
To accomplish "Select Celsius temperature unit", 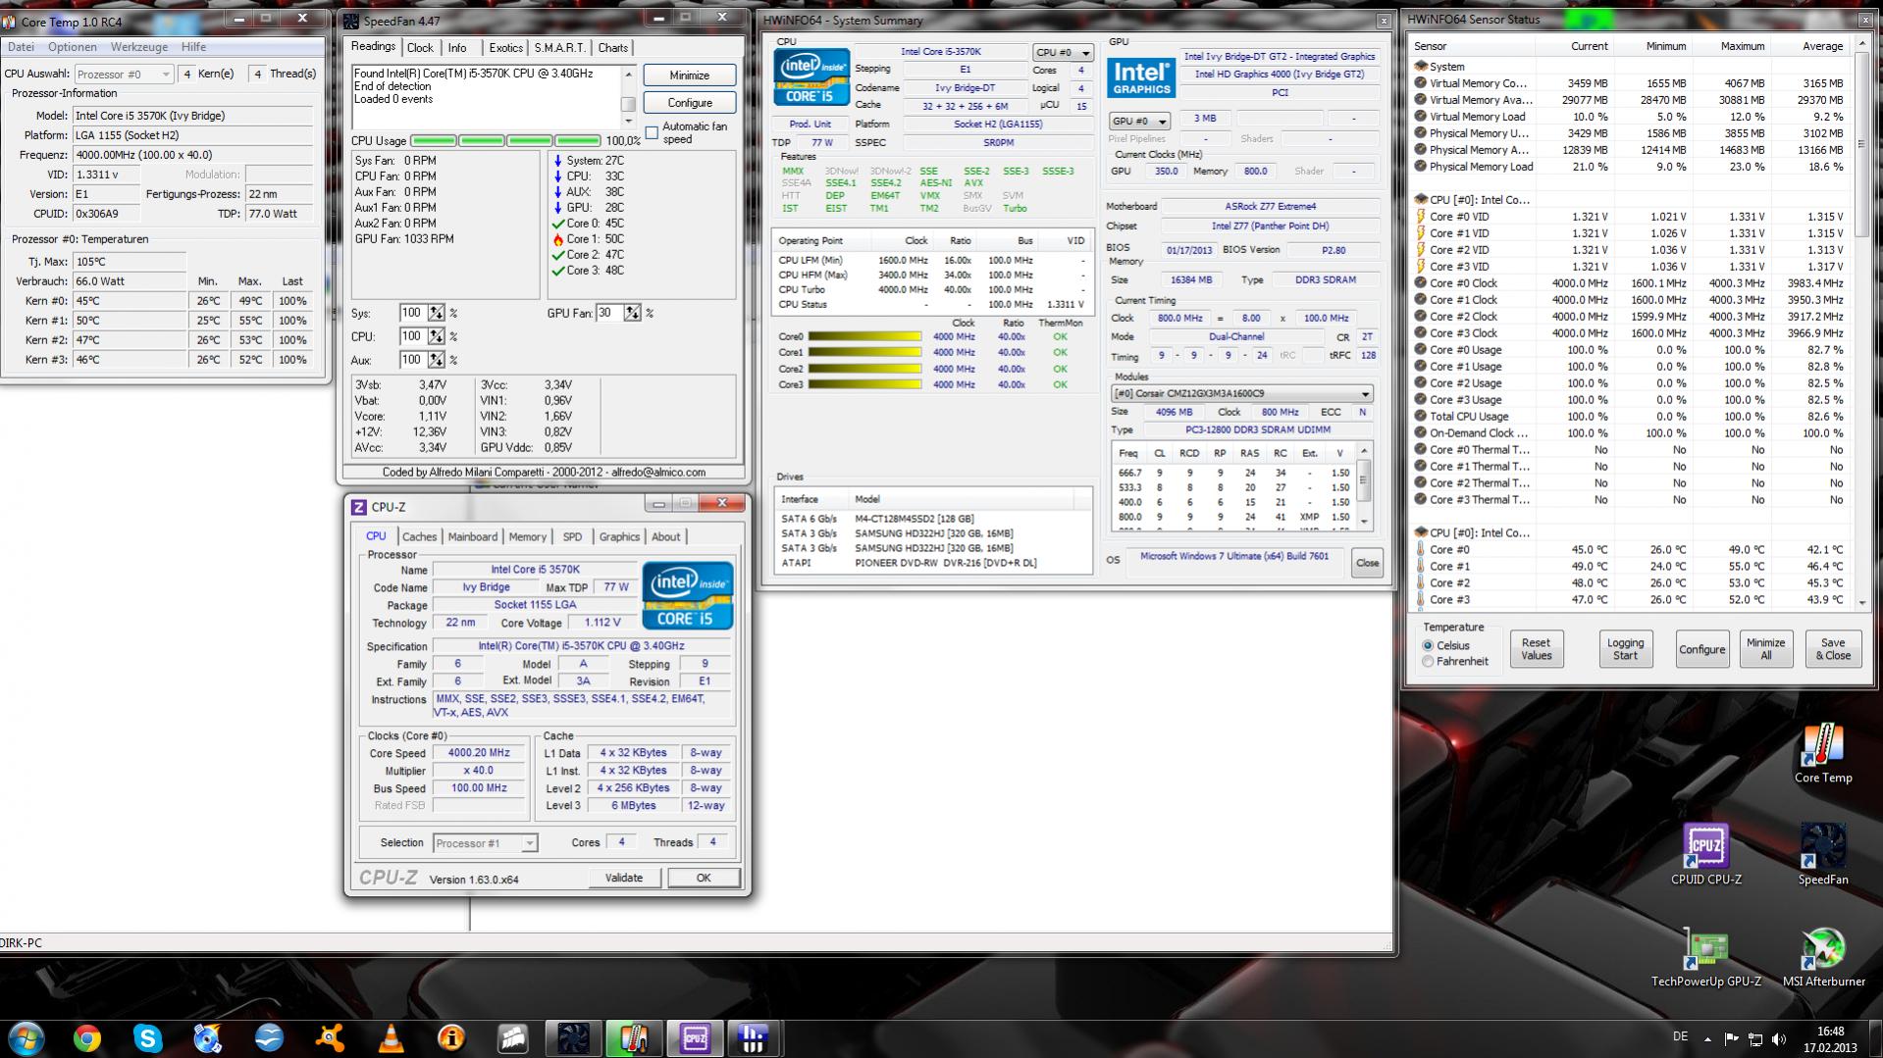I will (x=1428, y=645).
